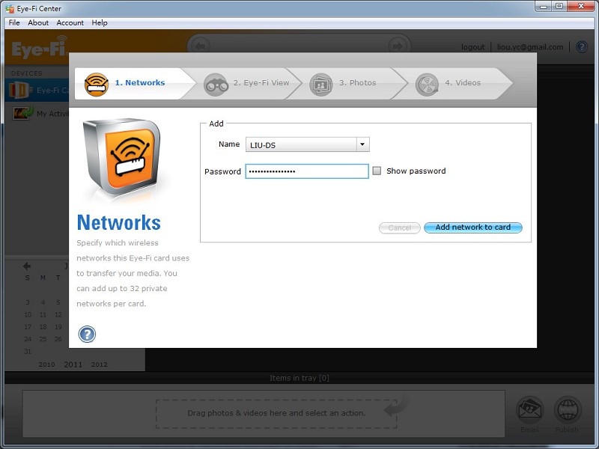Image resolution: width=599 pixels, height=449 pixels.
Task: Open the network Name dropdown arrow
Action: click(x=362, y=144)
